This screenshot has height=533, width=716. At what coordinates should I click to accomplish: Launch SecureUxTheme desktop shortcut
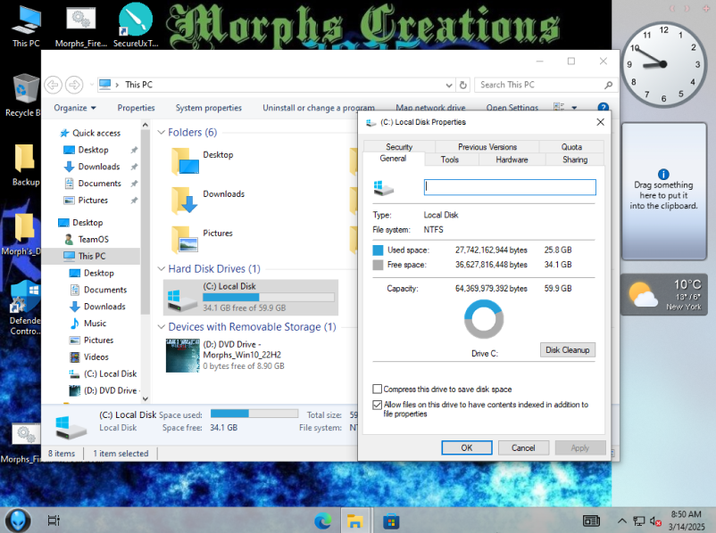[136, 25]
